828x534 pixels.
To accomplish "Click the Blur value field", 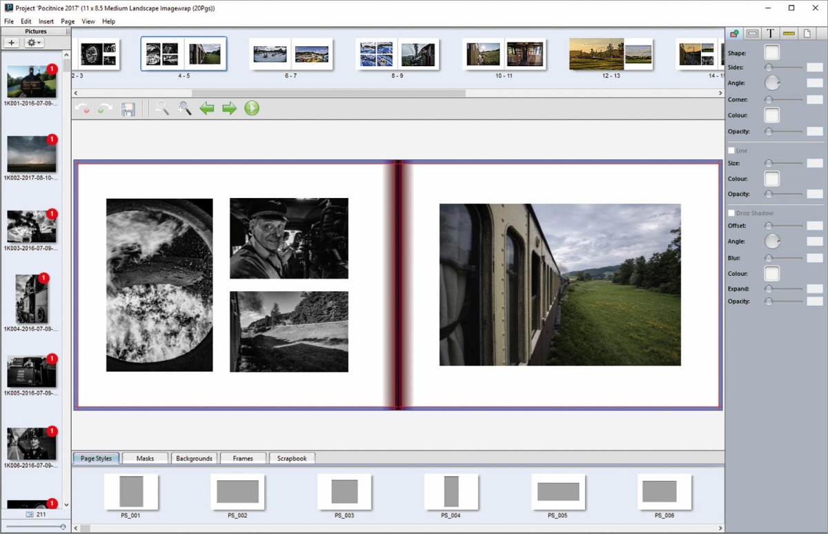I will tap(815, 258).
